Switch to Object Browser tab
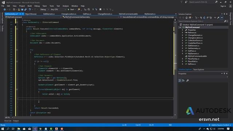233x131 pixels. coord(31,14)
